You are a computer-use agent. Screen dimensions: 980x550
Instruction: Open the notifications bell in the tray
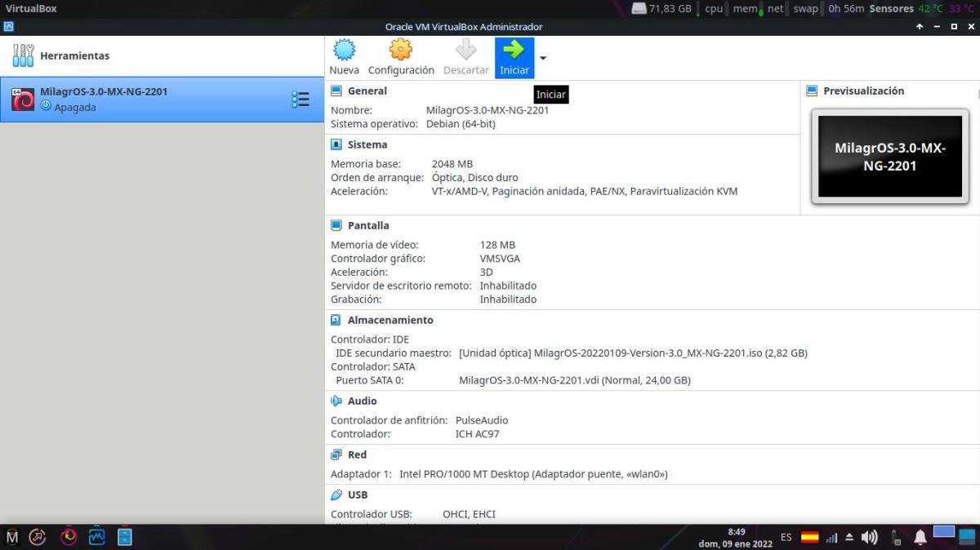(920, 537)
